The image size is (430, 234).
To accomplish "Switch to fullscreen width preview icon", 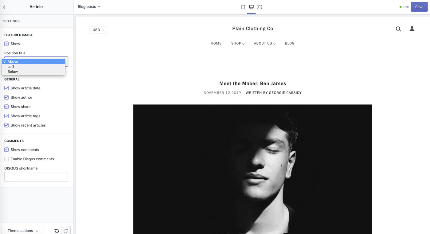I will point(260,7).
